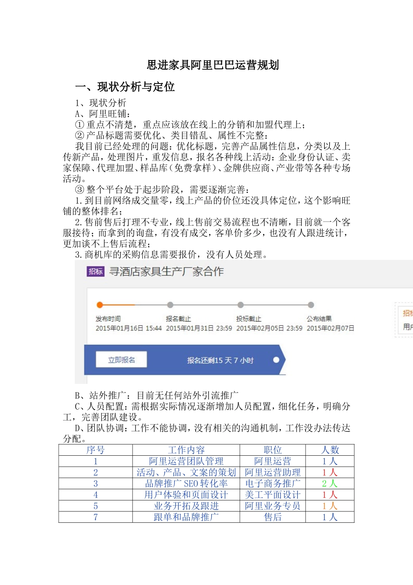Viewport: 413px width, 585px height.
Task: Click the table header 工作内容
Action: 186,450
